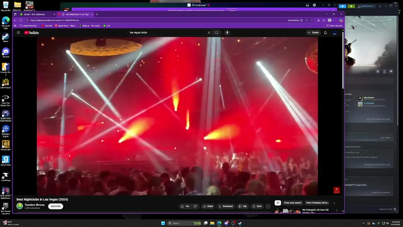Mute the Best Nightclubs tab audio
403x227 pixels.
point(63,14)
